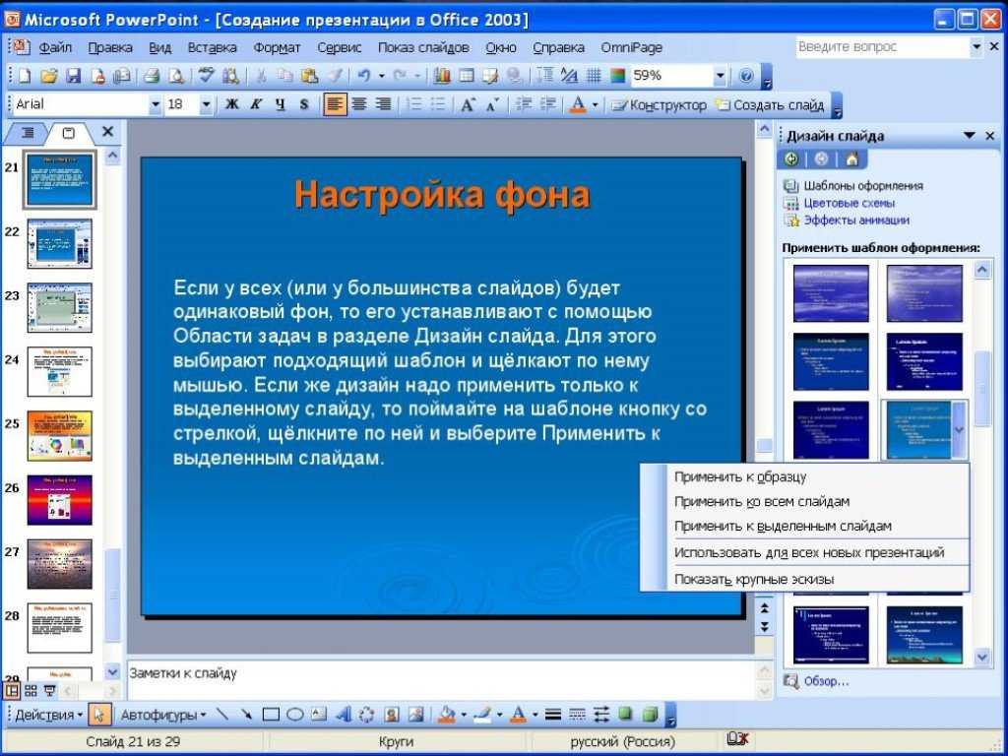
Task: Print the presentation with the printer icon
Action: pos(151,77)
